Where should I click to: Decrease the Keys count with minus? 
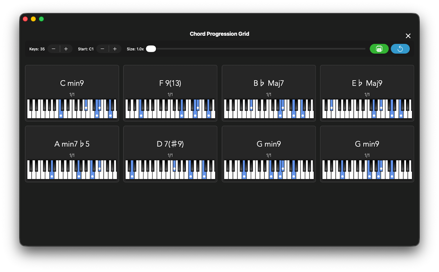coord(54,49)
